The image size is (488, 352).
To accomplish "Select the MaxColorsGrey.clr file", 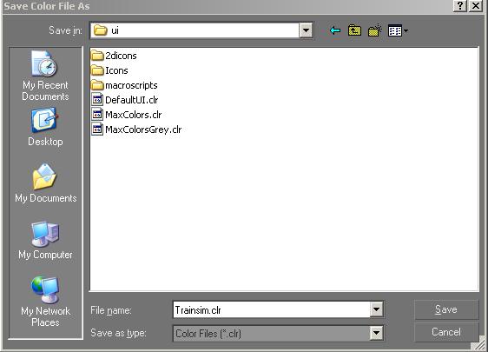I will (x=136, y=130).
